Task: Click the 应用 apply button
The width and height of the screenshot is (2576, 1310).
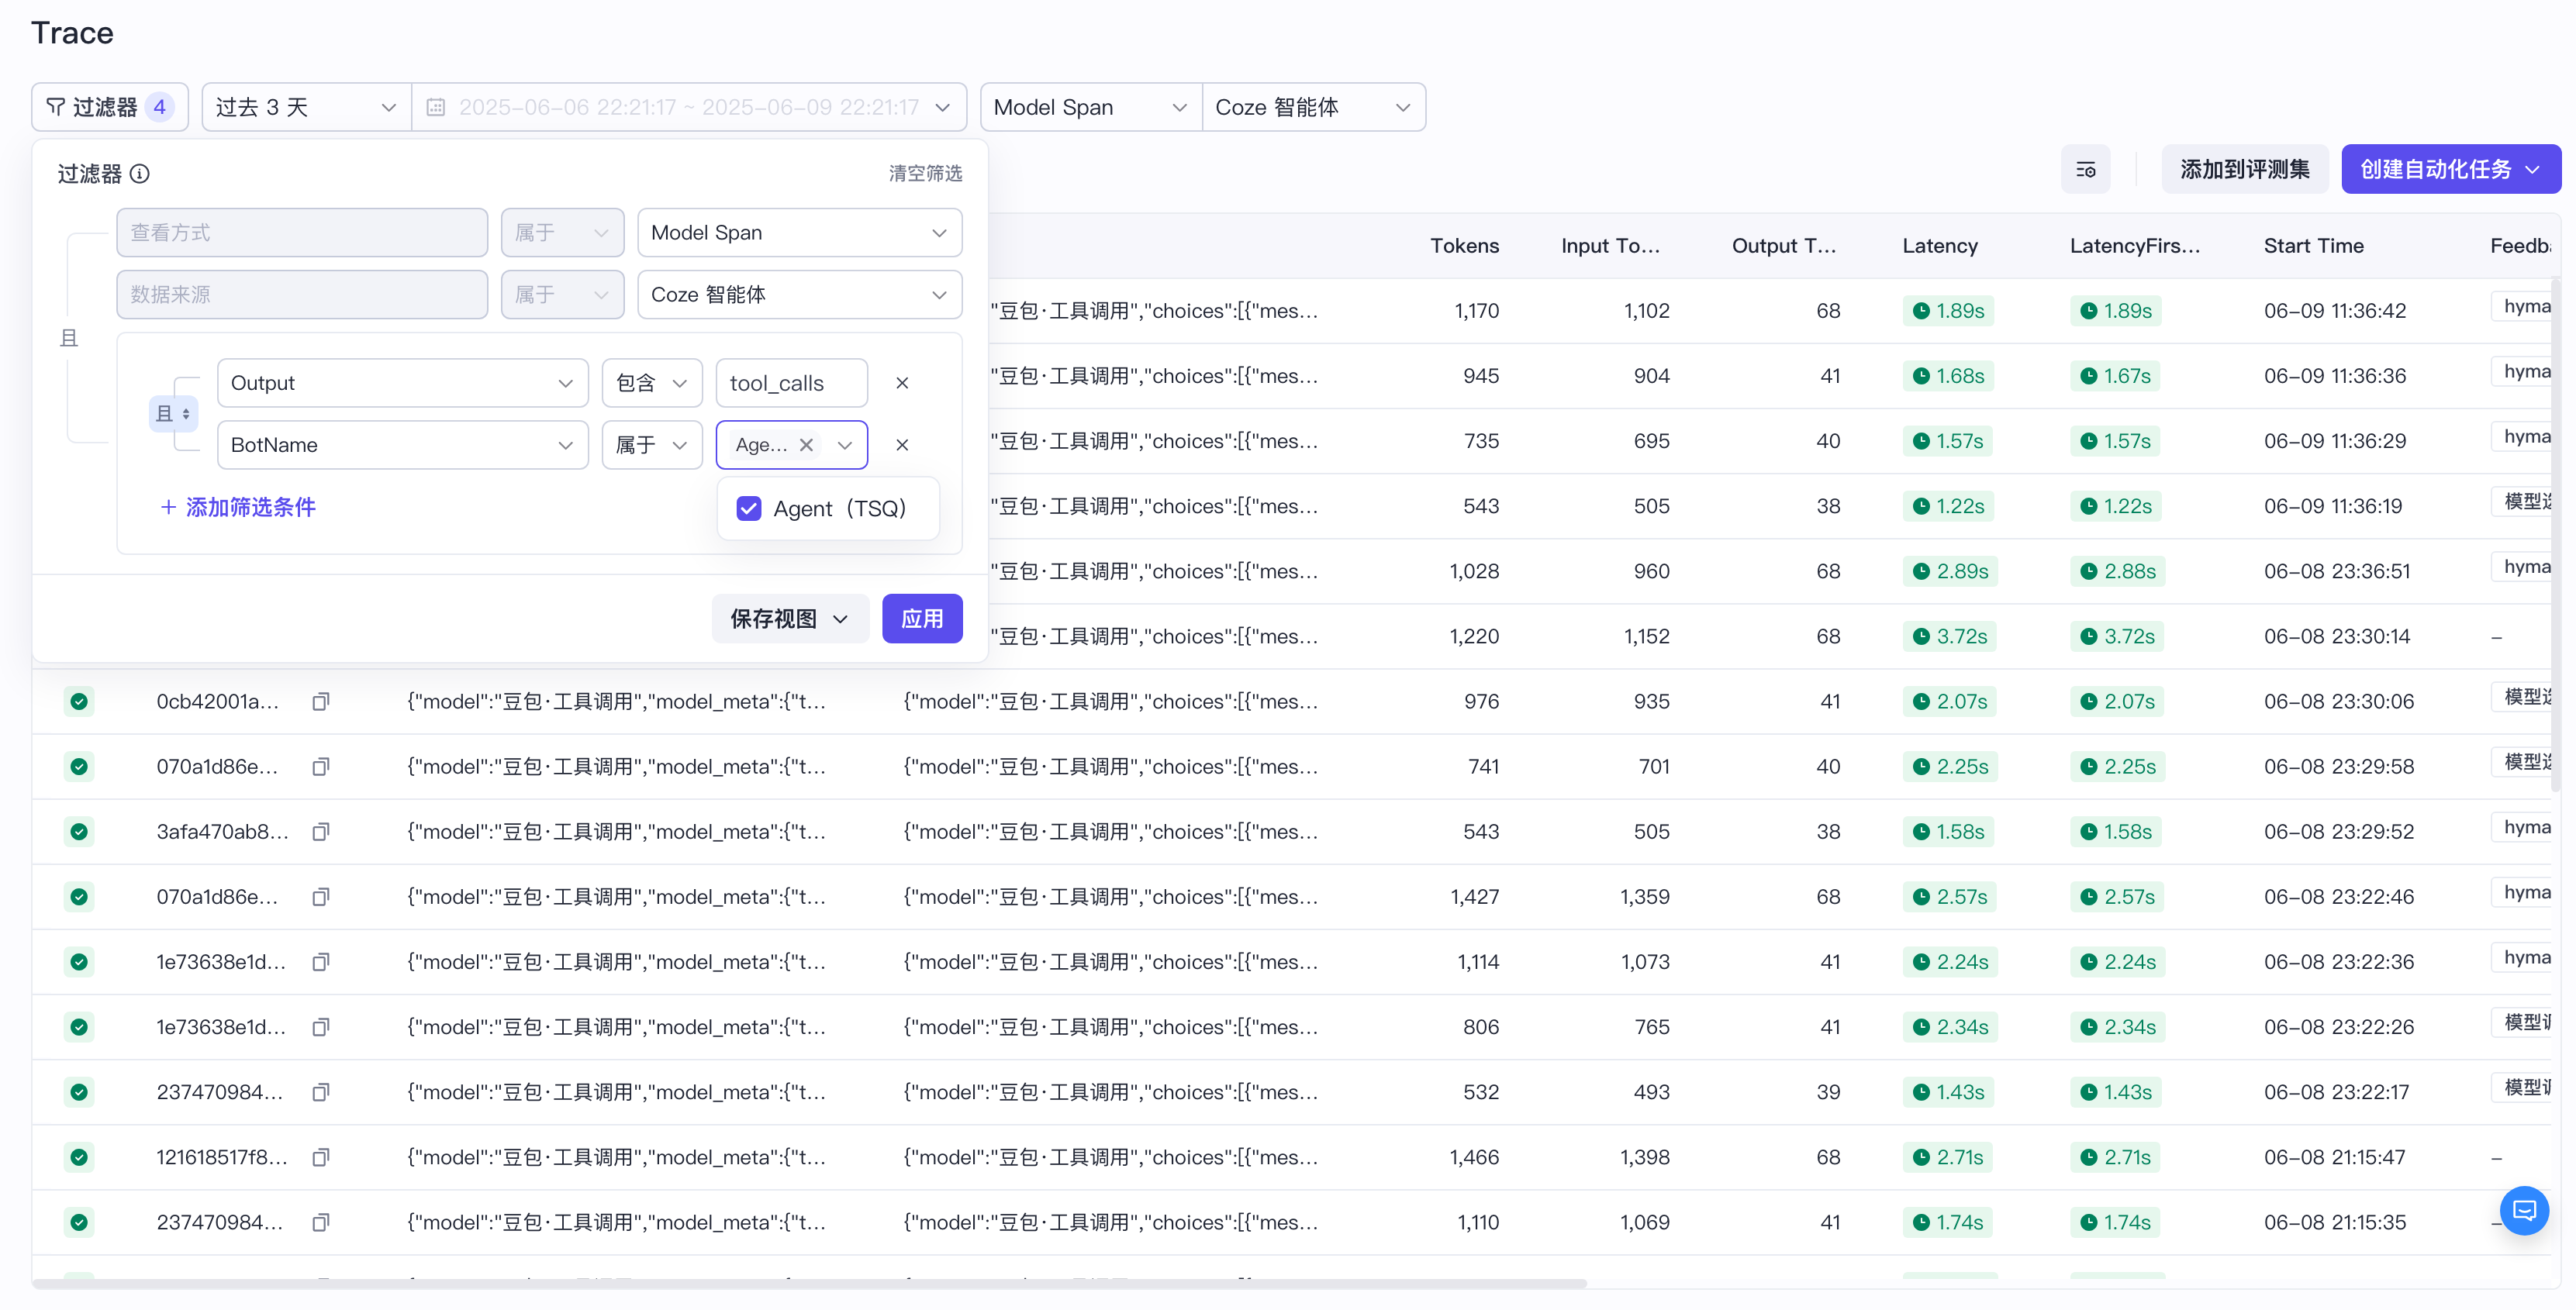Action: pos(922,619)
